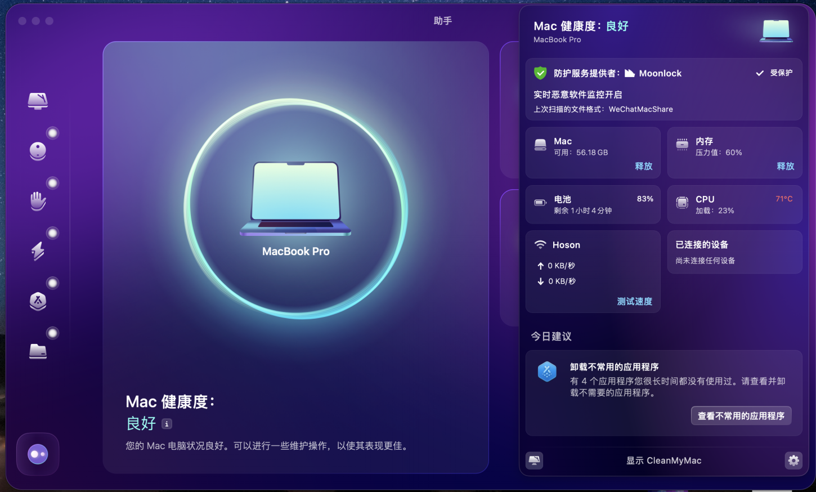Click the battery 83% value
Viewport: 816px width, 492px height.
(645, 199)
